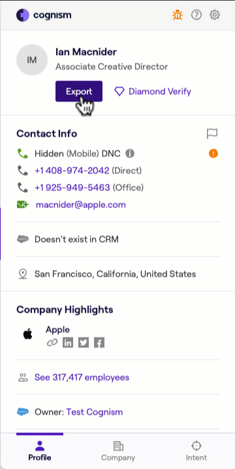Image resolution: width=235 pixels, height=469 pixels.
Task: Switch to the Company tab
Action: coord(118,451)
